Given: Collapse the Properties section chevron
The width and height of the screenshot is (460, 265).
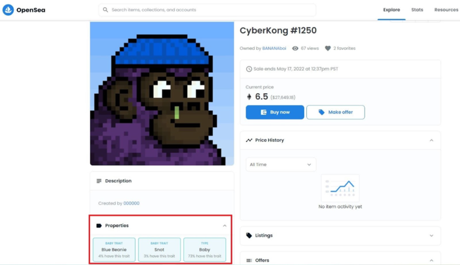Looking at the screenshot, I should pyautogui.click(x=225, y=226).
